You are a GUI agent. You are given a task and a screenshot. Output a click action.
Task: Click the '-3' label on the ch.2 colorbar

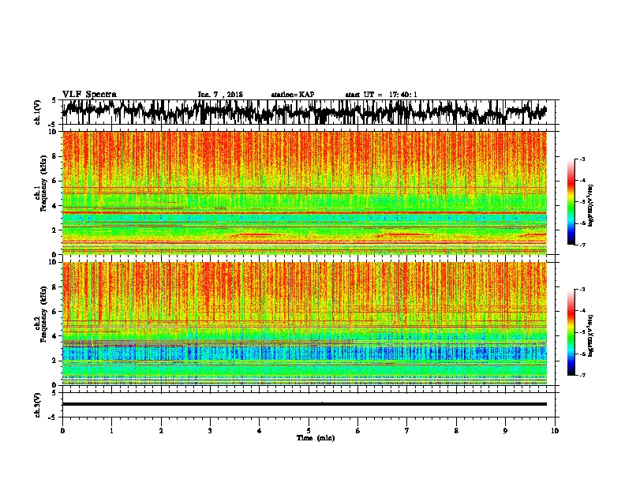[x=582, y=290]
